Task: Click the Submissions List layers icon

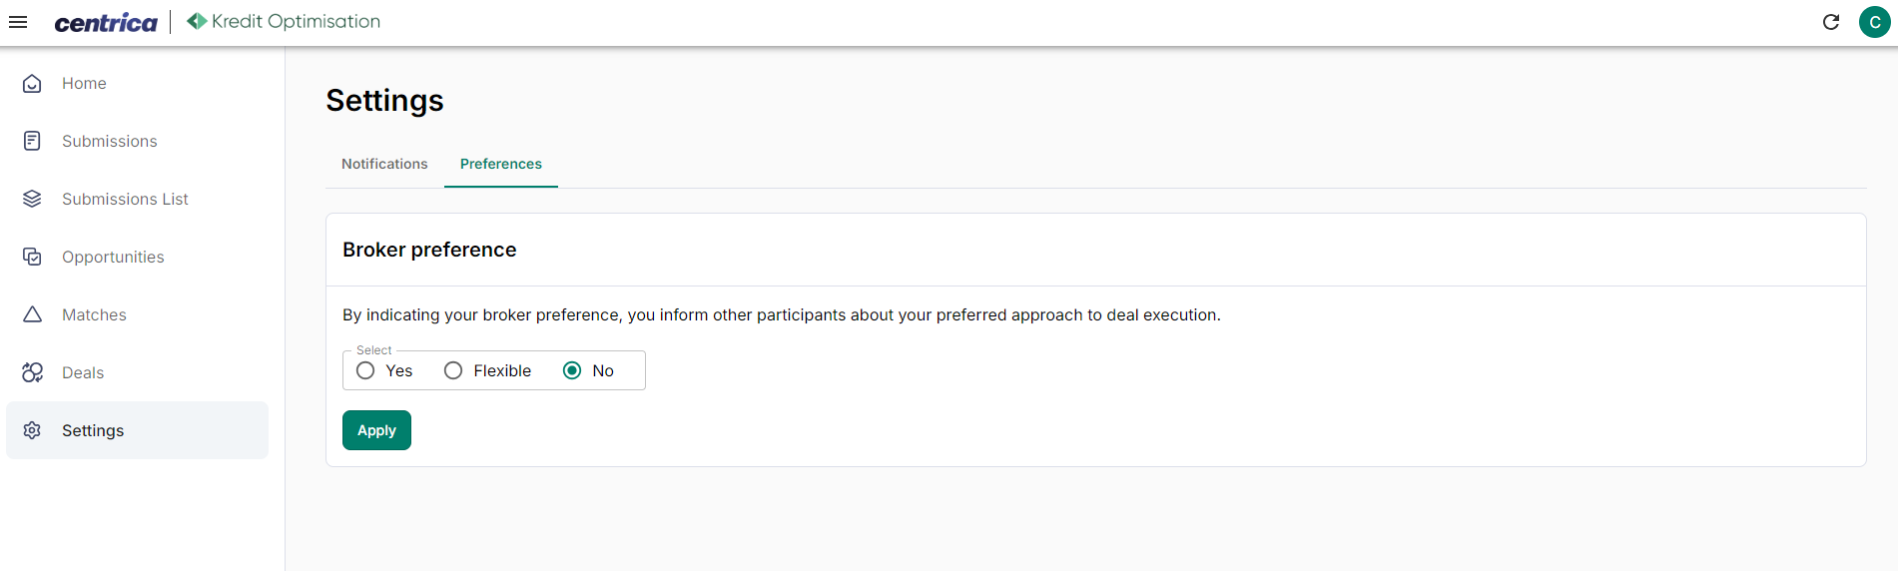Action: coord(32,199)
